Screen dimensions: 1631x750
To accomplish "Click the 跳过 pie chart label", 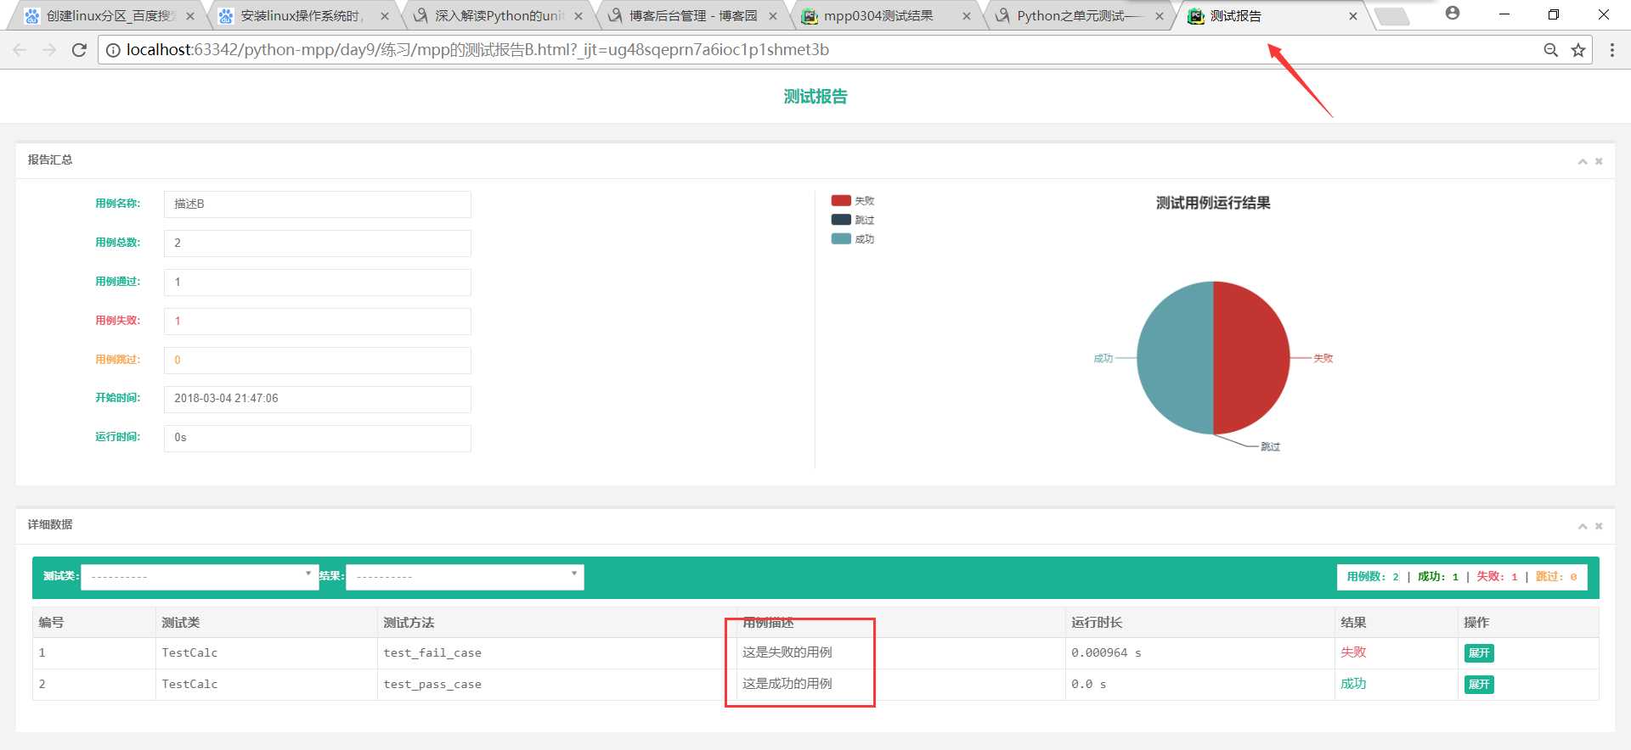I will [1270, 447].
